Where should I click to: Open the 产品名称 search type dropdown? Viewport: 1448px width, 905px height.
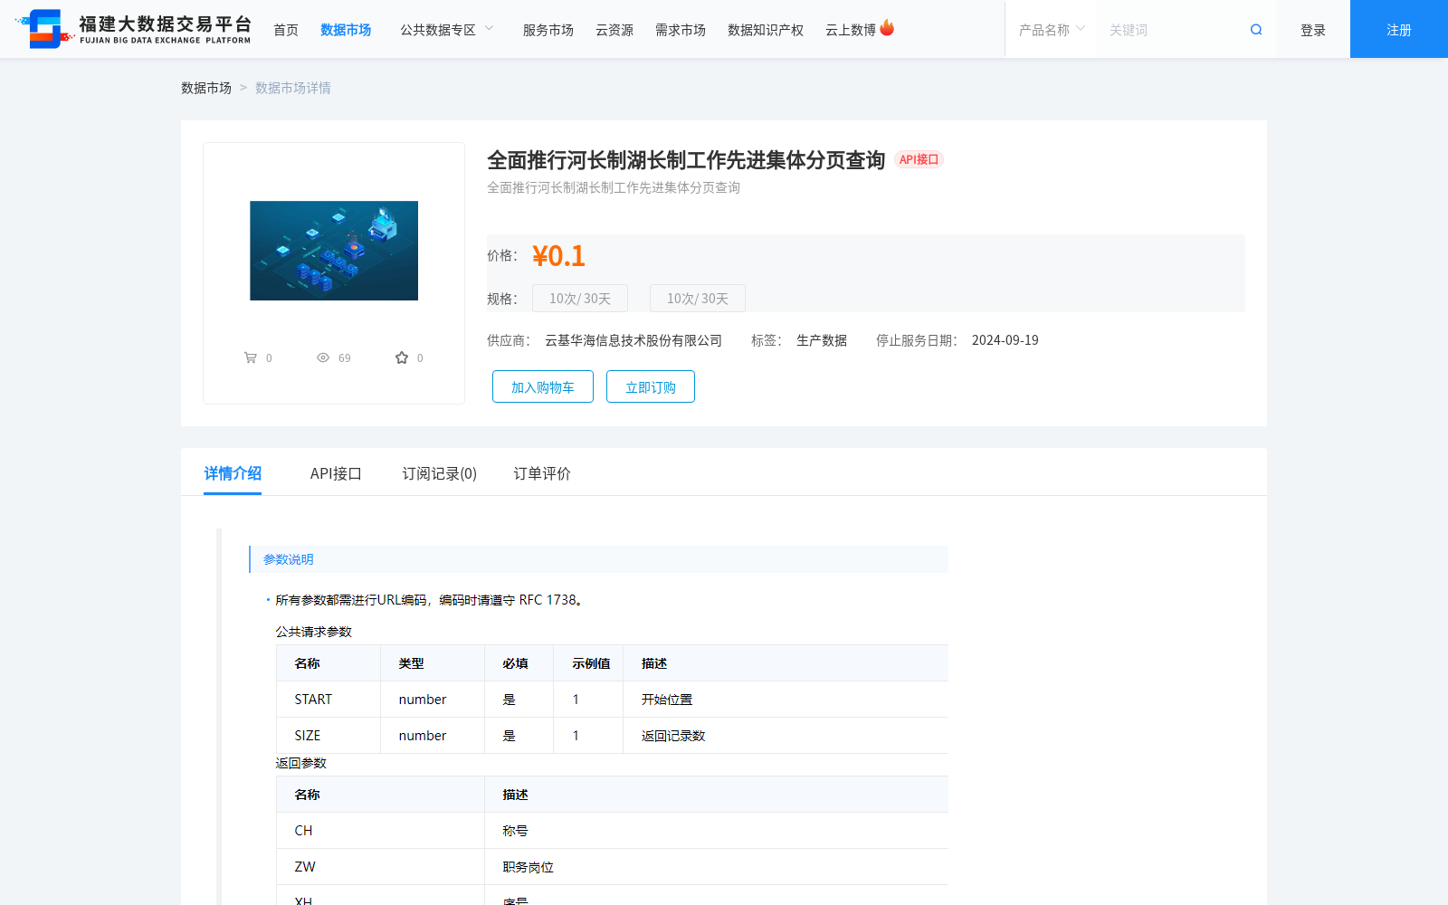[1052, 30]
